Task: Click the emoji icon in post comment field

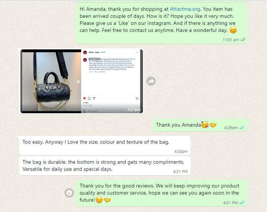Action: 84,111
